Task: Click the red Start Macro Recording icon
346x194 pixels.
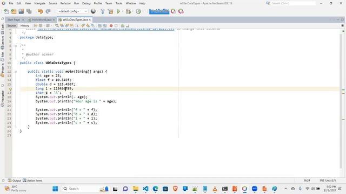Action: click(111, 26)
